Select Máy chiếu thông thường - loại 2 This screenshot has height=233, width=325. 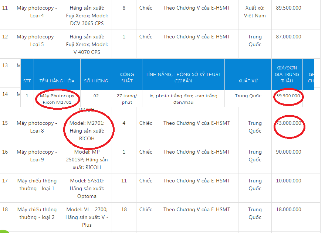(x=37, y=213)
